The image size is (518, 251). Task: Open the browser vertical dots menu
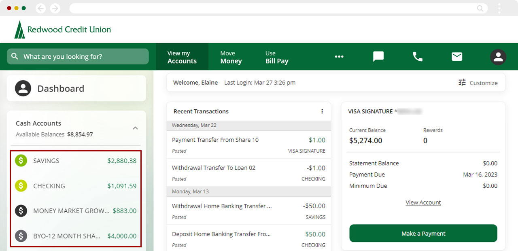(x=499, y=8)
